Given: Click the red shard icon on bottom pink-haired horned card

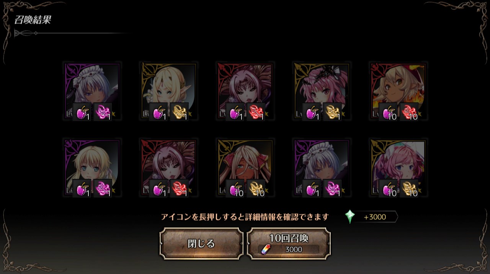Looking at the screenshot, I should [x=179, y=188].
